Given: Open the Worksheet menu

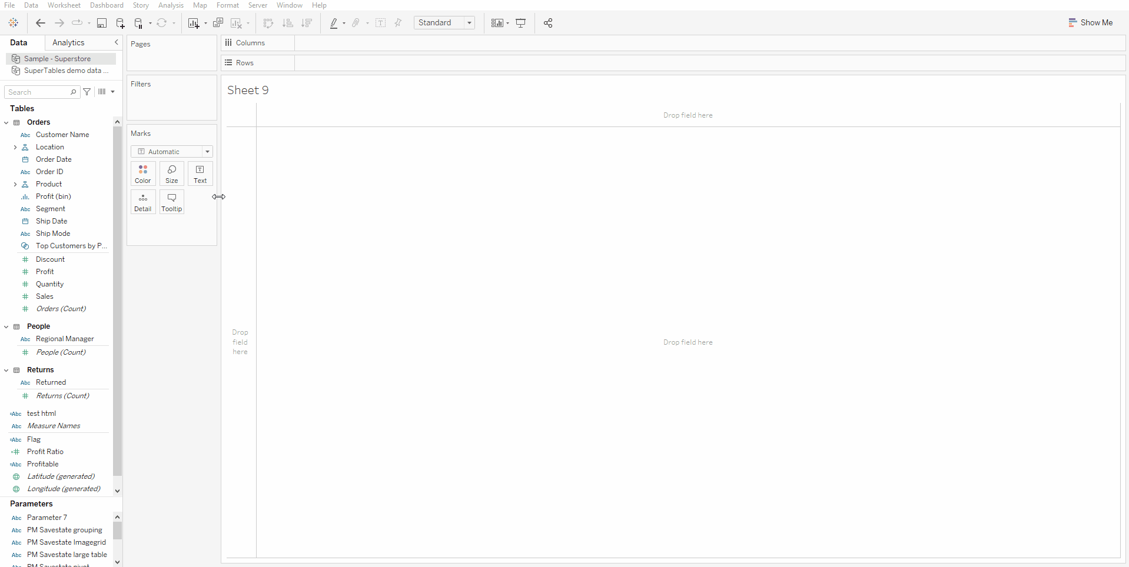Looking at the screenshot, I should [x=64, y=5].
